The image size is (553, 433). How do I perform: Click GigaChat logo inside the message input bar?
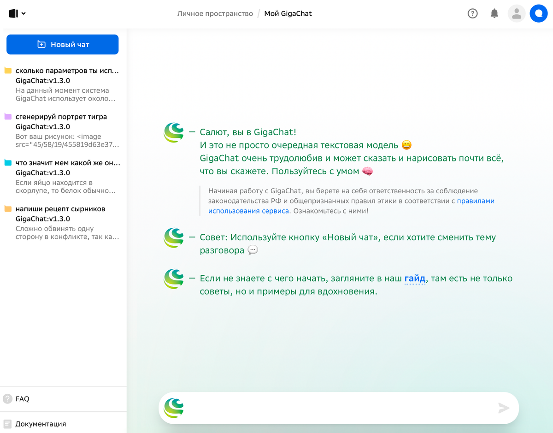174,408
